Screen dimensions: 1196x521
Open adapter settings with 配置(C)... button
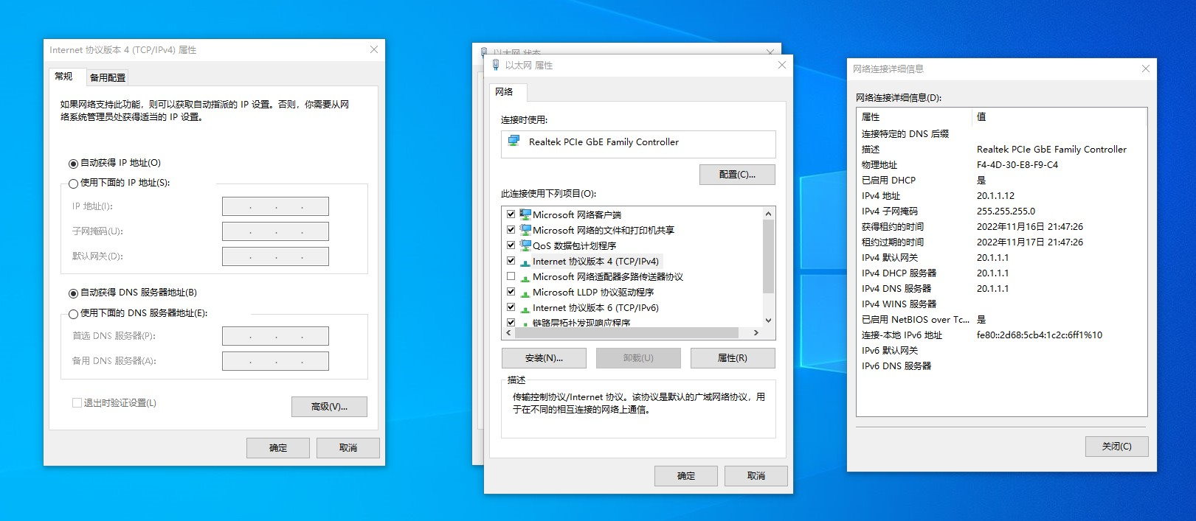click(x=736, y=175)
